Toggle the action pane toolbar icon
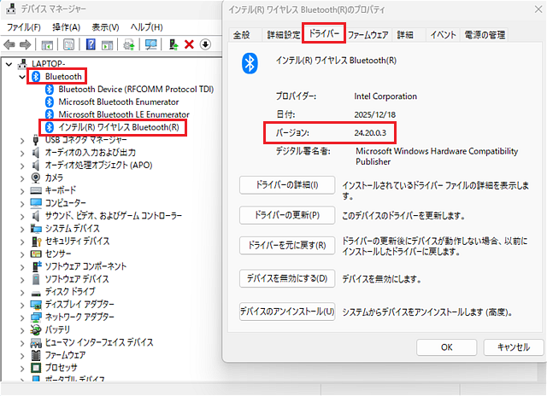 [x=108, y=44]
